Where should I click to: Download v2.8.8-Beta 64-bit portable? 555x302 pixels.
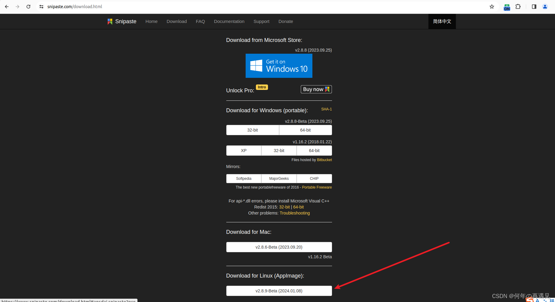(x=305, y=130)
